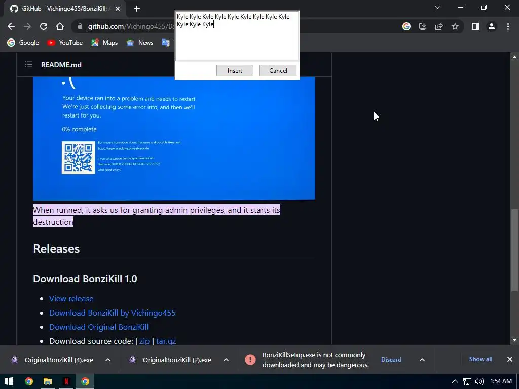This screenshot has width=519, height=389.
Task: Open Netflix from the taskbar
Action: click(66, 382)
